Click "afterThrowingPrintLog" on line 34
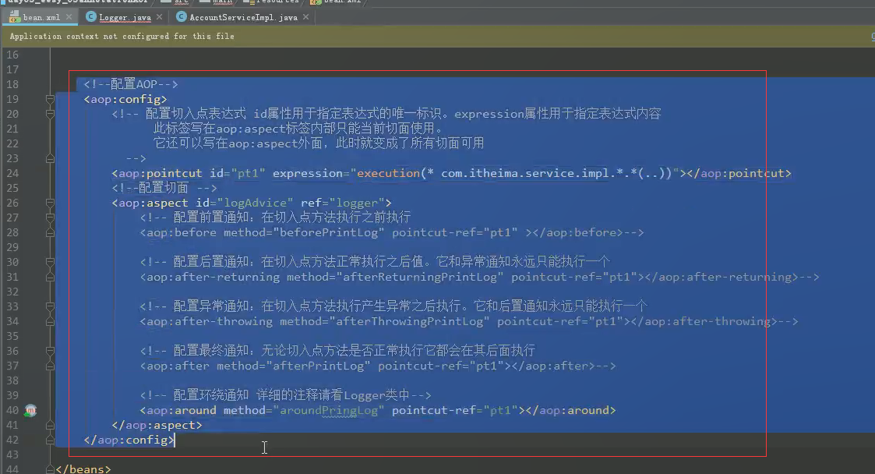 tap(409, 321)
